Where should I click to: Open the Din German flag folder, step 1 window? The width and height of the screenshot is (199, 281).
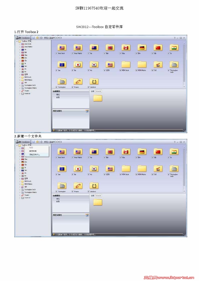click(x=142, y=48)
